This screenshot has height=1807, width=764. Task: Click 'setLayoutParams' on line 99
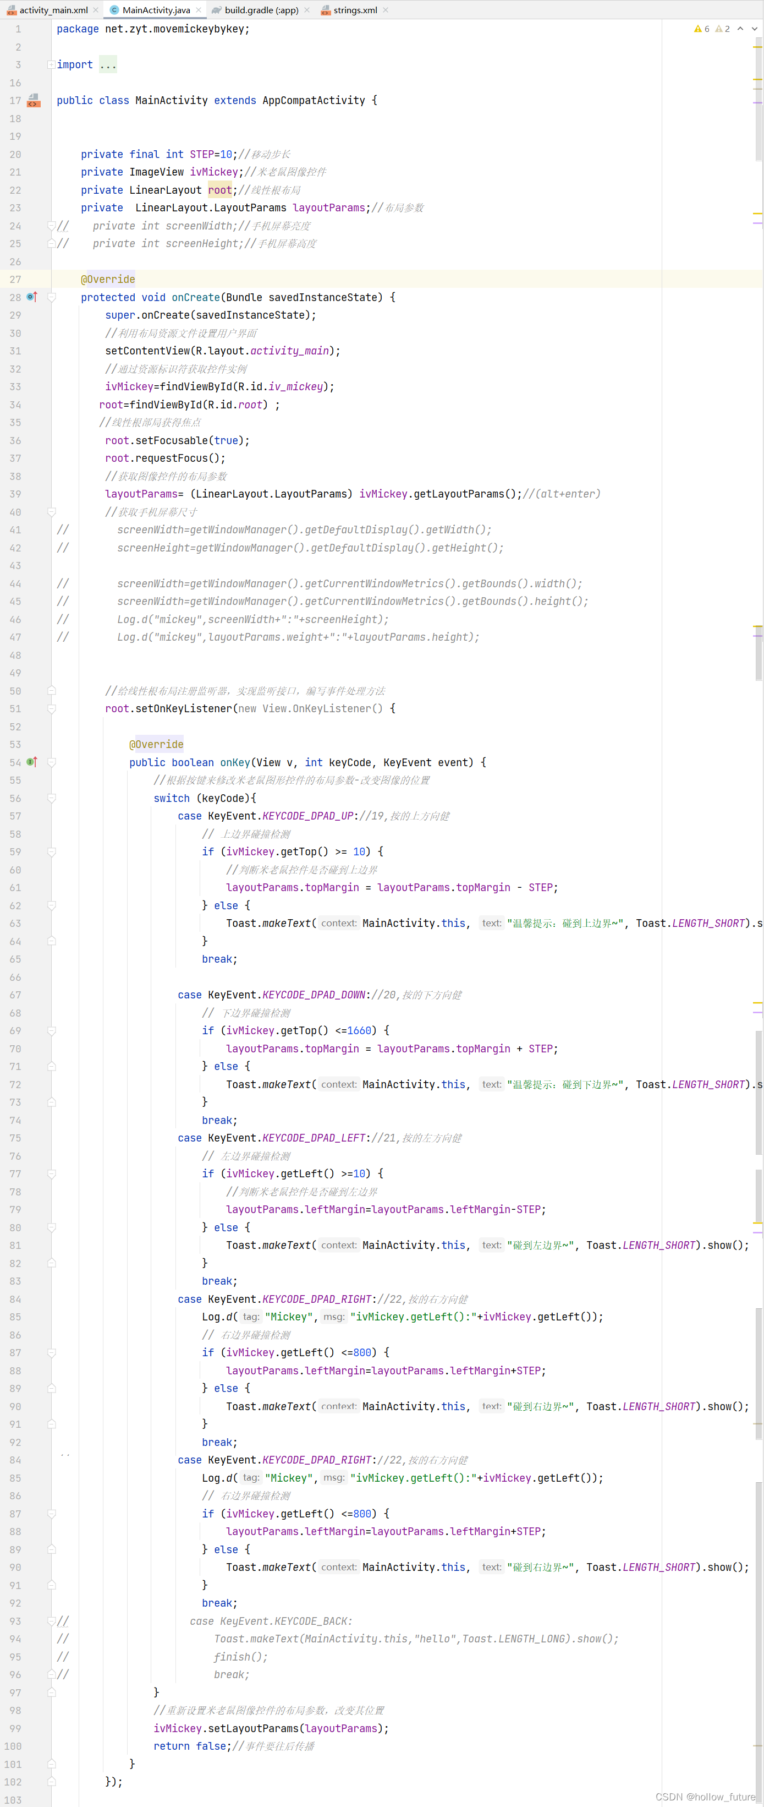tap(254, 1728)
